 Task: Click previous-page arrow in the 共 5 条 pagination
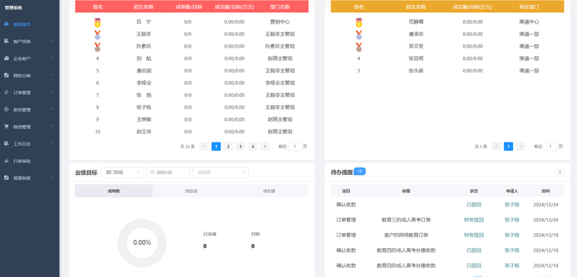(x=496, y=146)
